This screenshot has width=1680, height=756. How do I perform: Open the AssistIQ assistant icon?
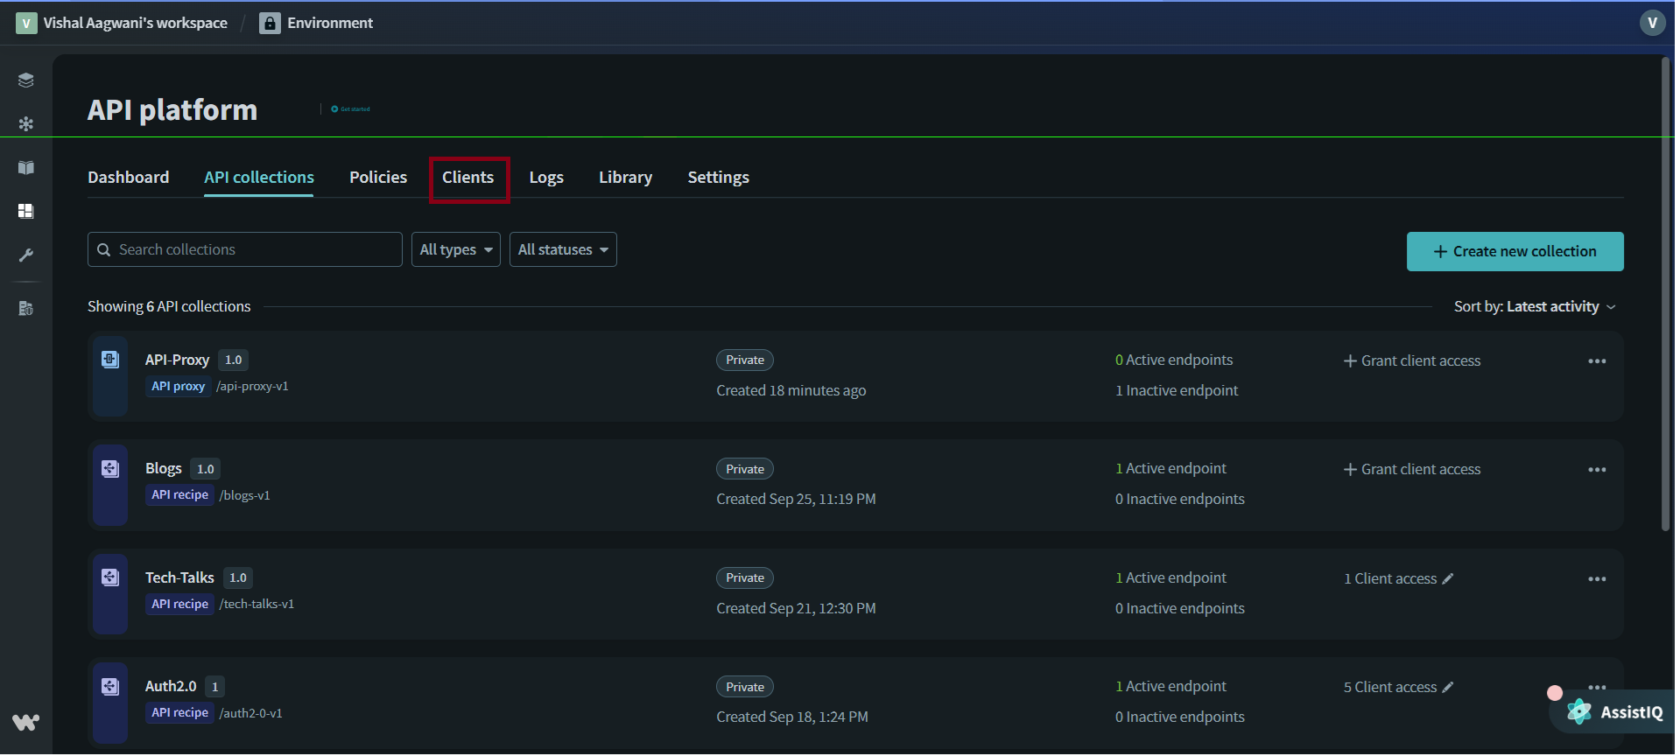pyautogui.click(x=1579, y=711)
